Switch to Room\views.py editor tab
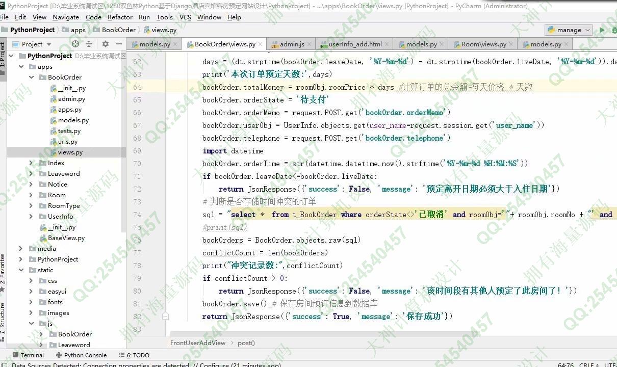617x367 pixels. [x=483, y=44]
